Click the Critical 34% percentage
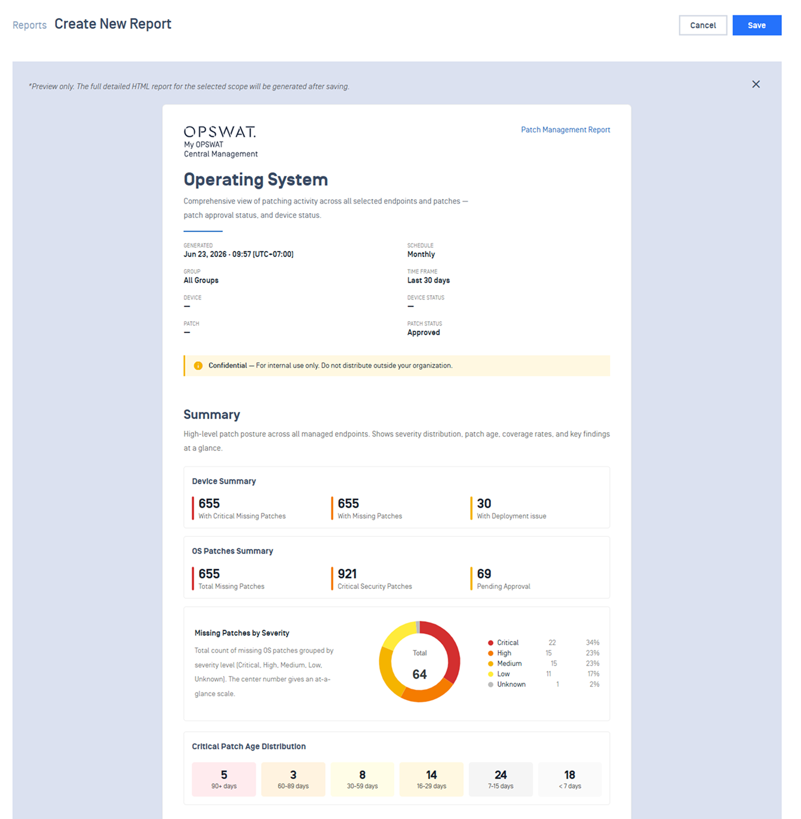Viewport: 801px width, 819px height. click(x=592, y=643)
